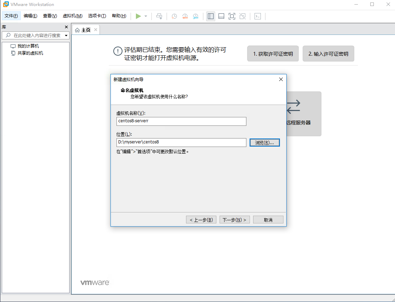Image resolution: width=395 pixels, height=302 pixels.
Task: Toggle the thumbnail bar view icon
Action: [x=221, y=16]
